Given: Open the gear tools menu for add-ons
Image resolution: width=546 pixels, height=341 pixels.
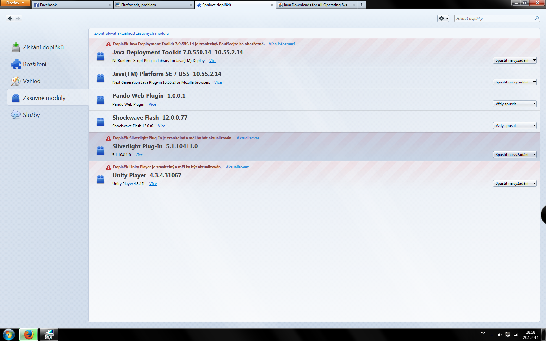Looking at the screenshot, I should pos(443,19).
